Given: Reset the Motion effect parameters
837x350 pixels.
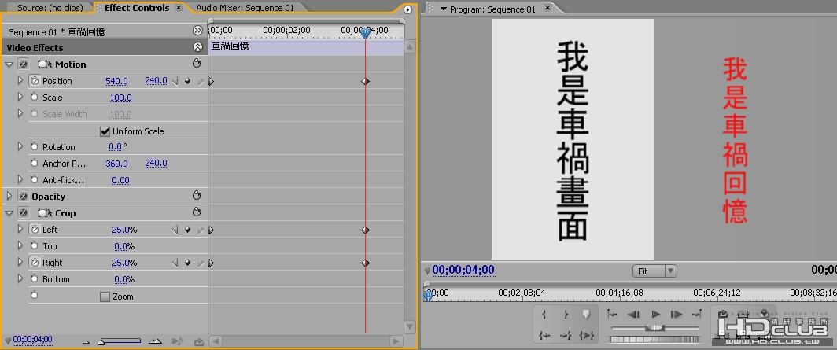Looking at the screenshot, I should pyautogui.click(x=197, y=64).
